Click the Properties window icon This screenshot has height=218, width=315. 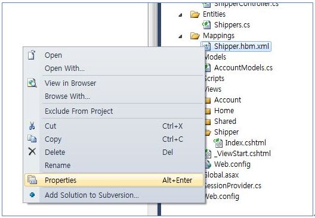[x=32, y=180]
